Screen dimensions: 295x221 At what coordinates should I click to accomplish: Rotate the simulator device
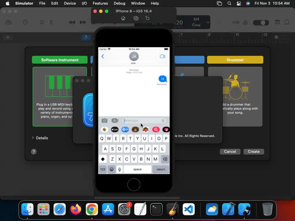pyautogui.click(x=147, y=18)
